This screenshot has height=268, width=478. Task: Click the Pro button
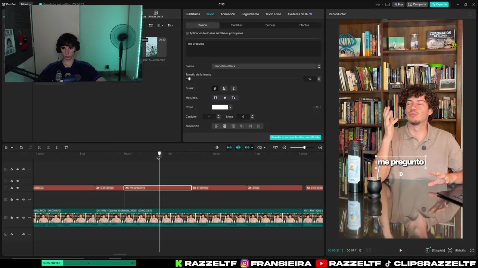pyautogui.click(x=398, y=4)
